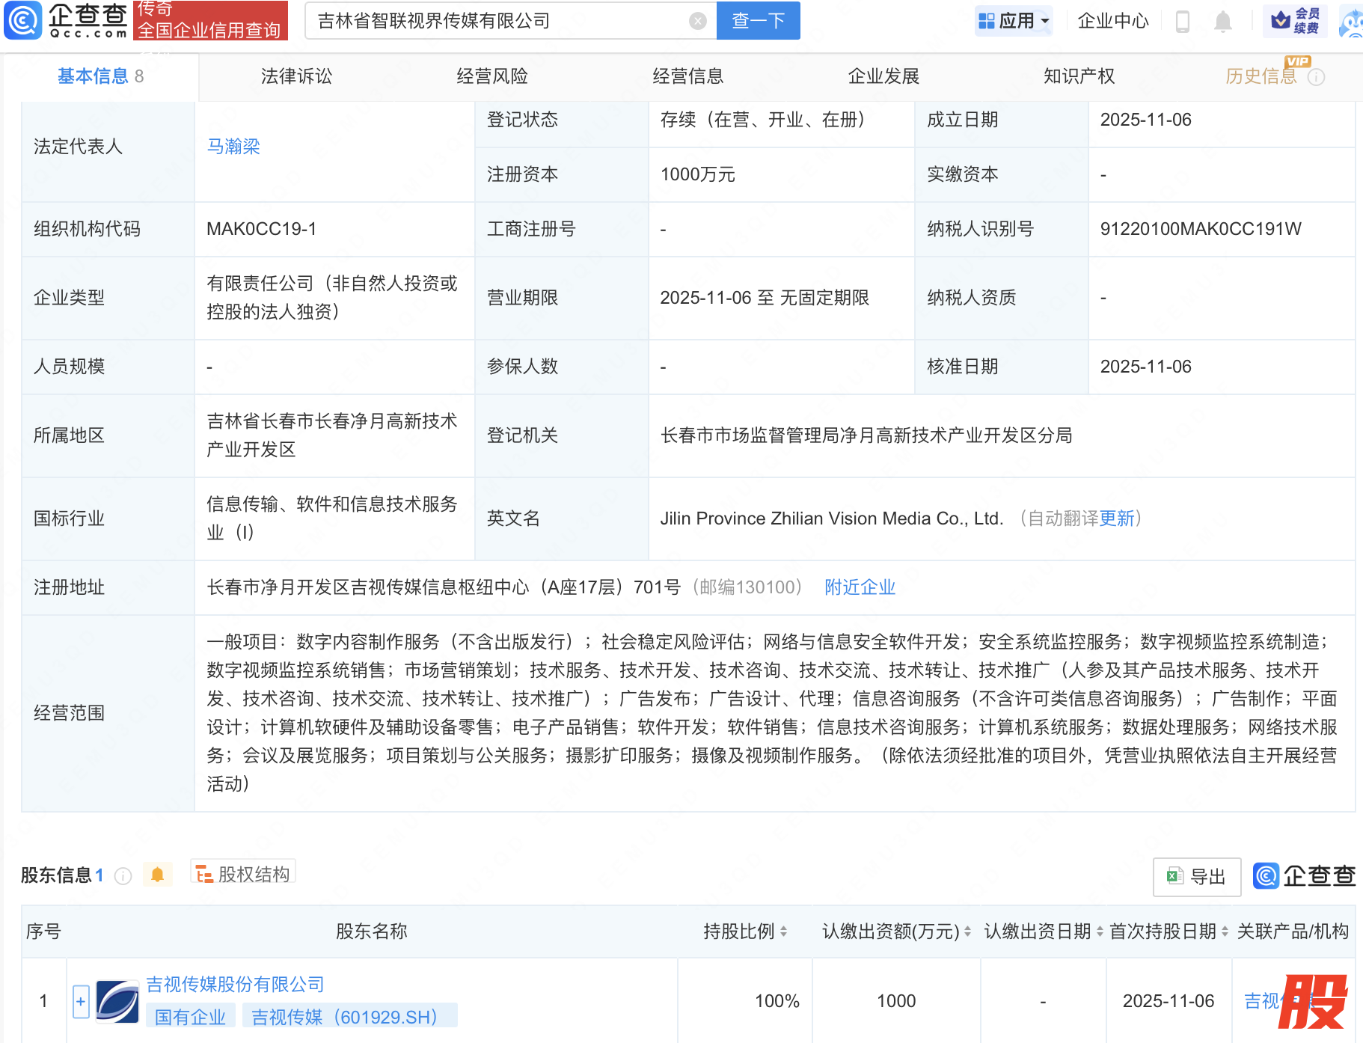Clear the search box with X icon
This screenshot has height=1043, width=1363.
(697, 21)
